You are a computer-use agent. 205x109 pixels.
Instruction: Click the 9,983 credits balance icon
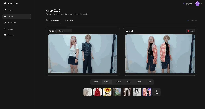pyautogui.click(x=184, y=4)
